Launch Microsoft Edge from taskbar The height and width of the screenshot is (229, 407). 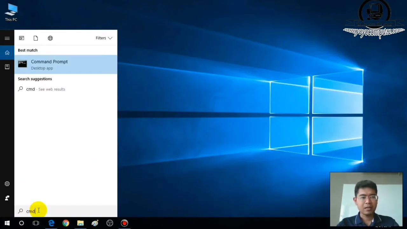[x=51, y=223]
